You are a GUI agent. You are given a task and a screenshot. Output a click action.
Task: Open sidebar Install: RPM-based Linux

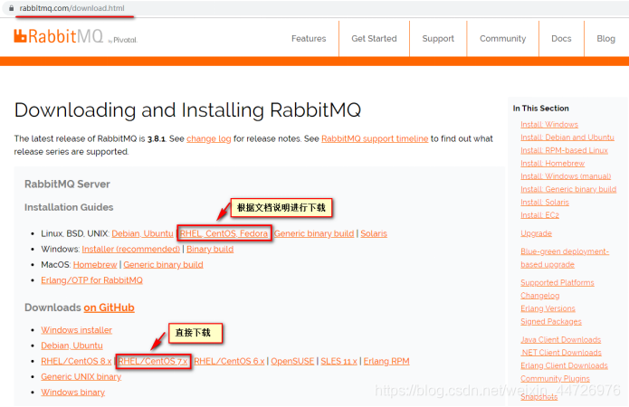(564, 150)
